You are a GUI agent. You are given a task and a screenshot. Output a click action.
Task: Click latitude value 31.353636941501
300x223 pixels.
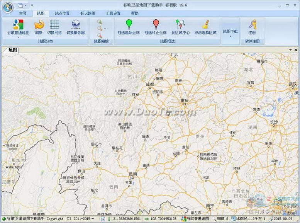click(x=127, y=219)
